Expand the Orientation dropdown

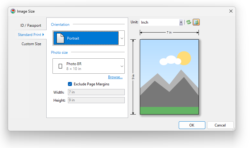122,38
